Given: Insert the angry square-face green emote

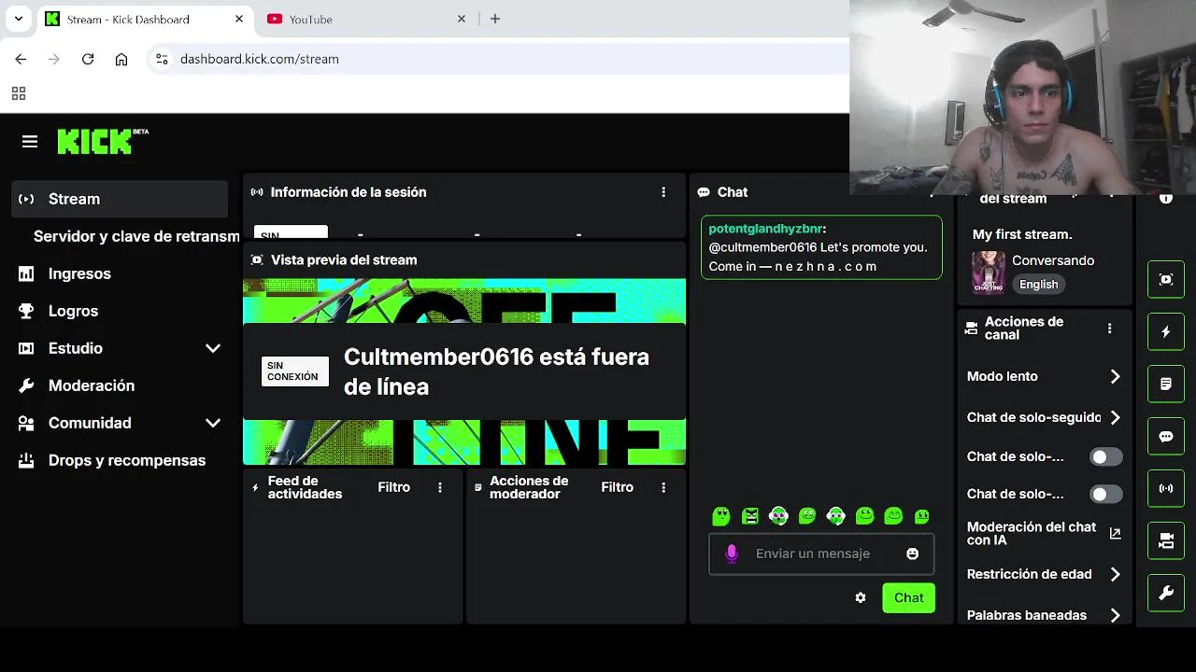Looking at the screenshot, I should pyautogui.click(x=749, y=516).
